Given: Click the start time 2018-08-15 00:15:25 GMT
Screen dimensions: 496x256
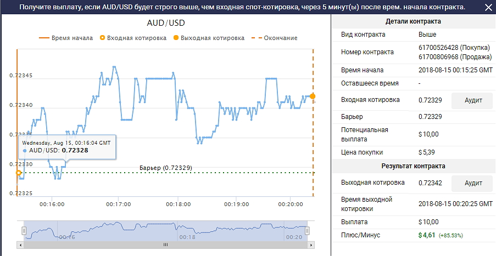Looking at the screenshot, I should pos(455,70).
